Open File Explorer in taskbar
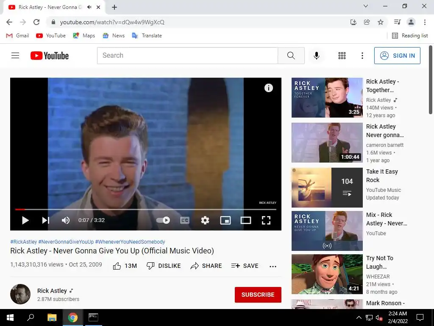 point(52,318)
